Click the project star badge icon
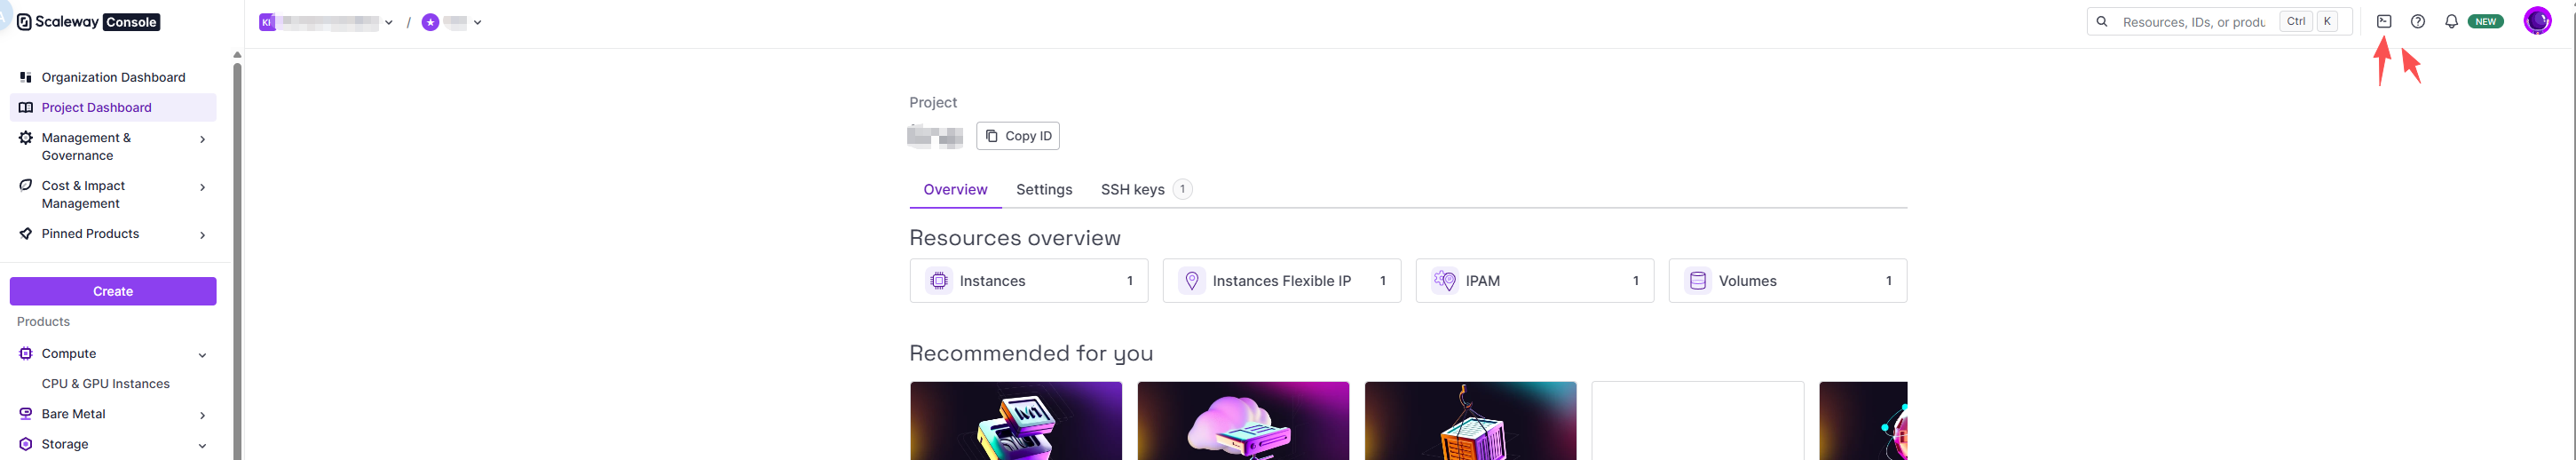The width and height of the screenshot is (2576, 460). (430, 22)
